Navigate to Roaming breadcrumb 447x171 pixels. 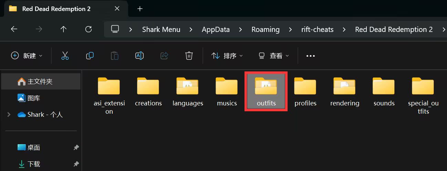pyautogui.click(x=266, y=30)
